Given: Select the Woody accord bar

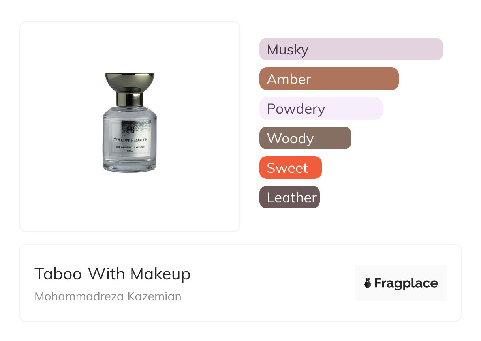Looking at the screenshot, I should pos(305,138).
